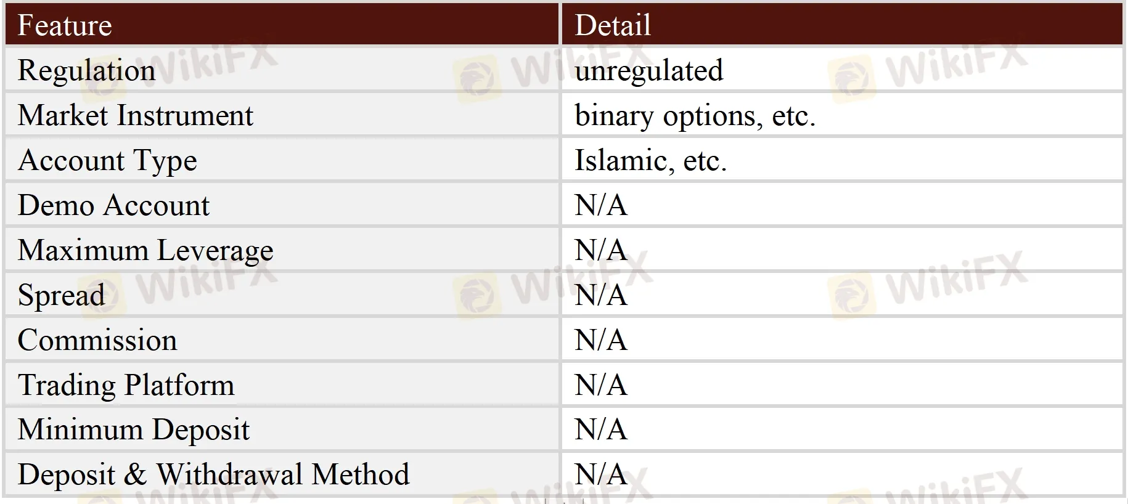Select the Regulation row label

click(x=86, y=70)
